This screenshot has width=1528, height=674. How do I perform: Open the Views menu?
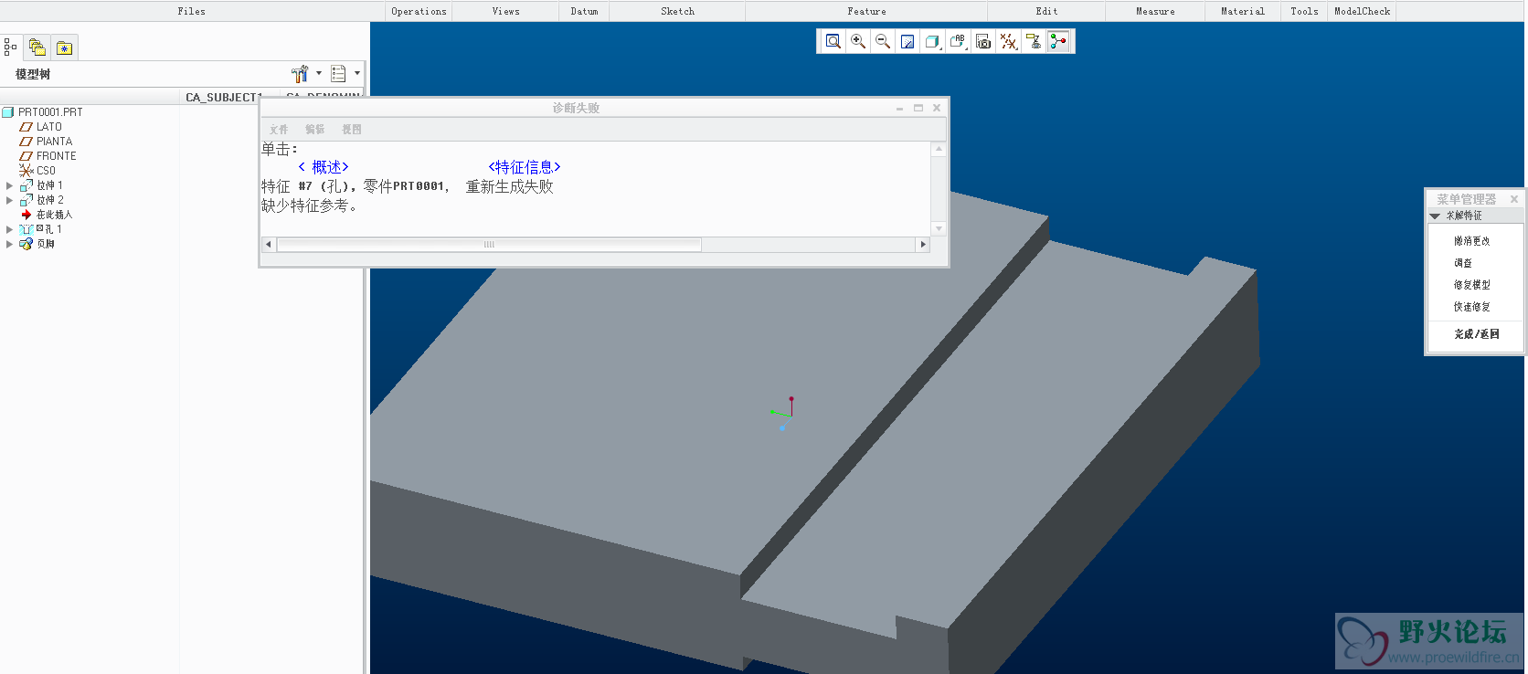(x=506, y=11)
